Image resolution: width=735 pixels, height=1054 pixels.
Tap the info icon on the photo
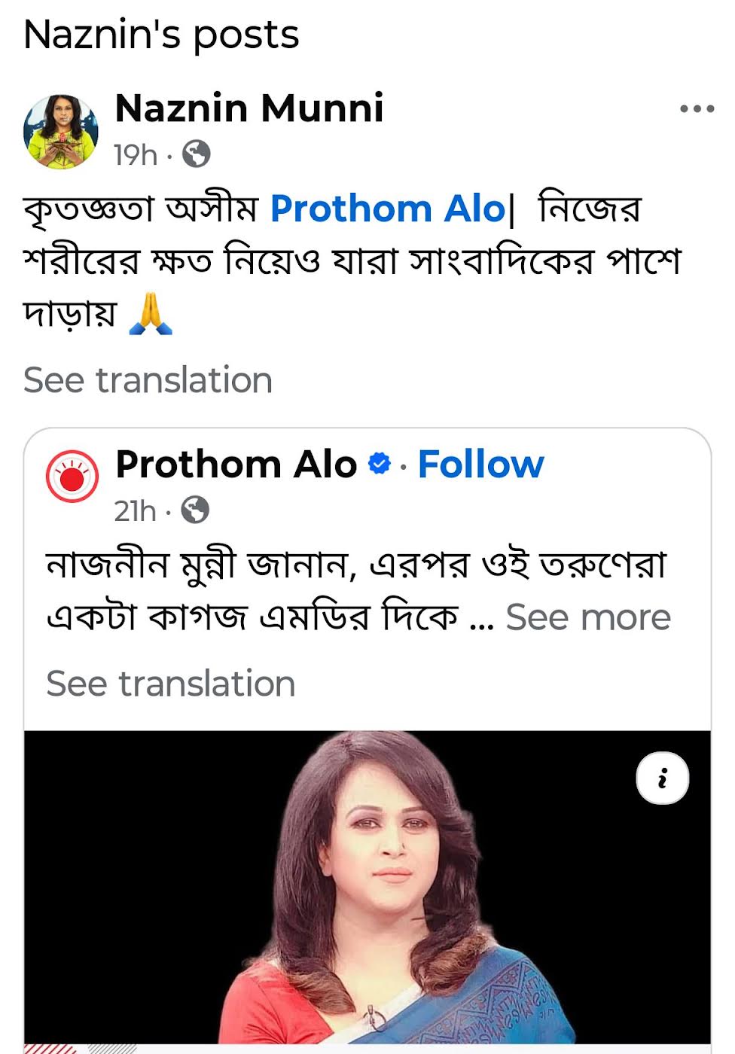pos(662,778)
